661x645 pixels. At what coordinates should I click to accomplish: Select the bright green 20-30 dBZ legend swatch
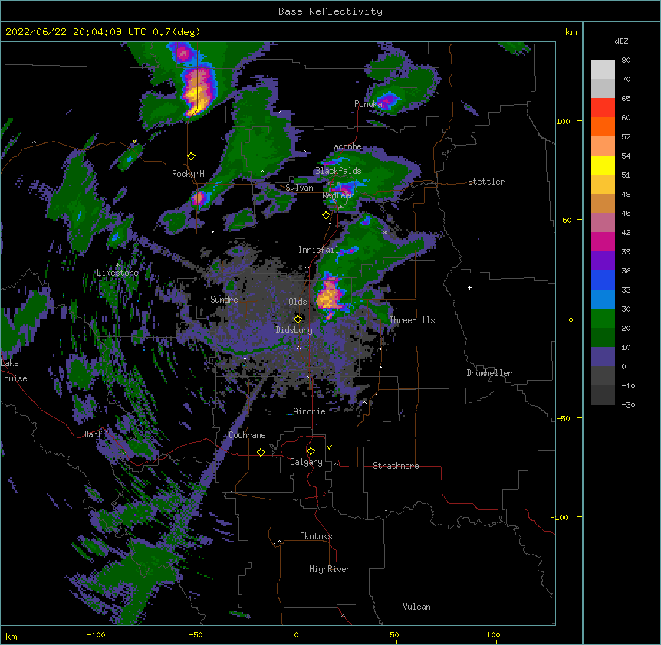point(603,319)
